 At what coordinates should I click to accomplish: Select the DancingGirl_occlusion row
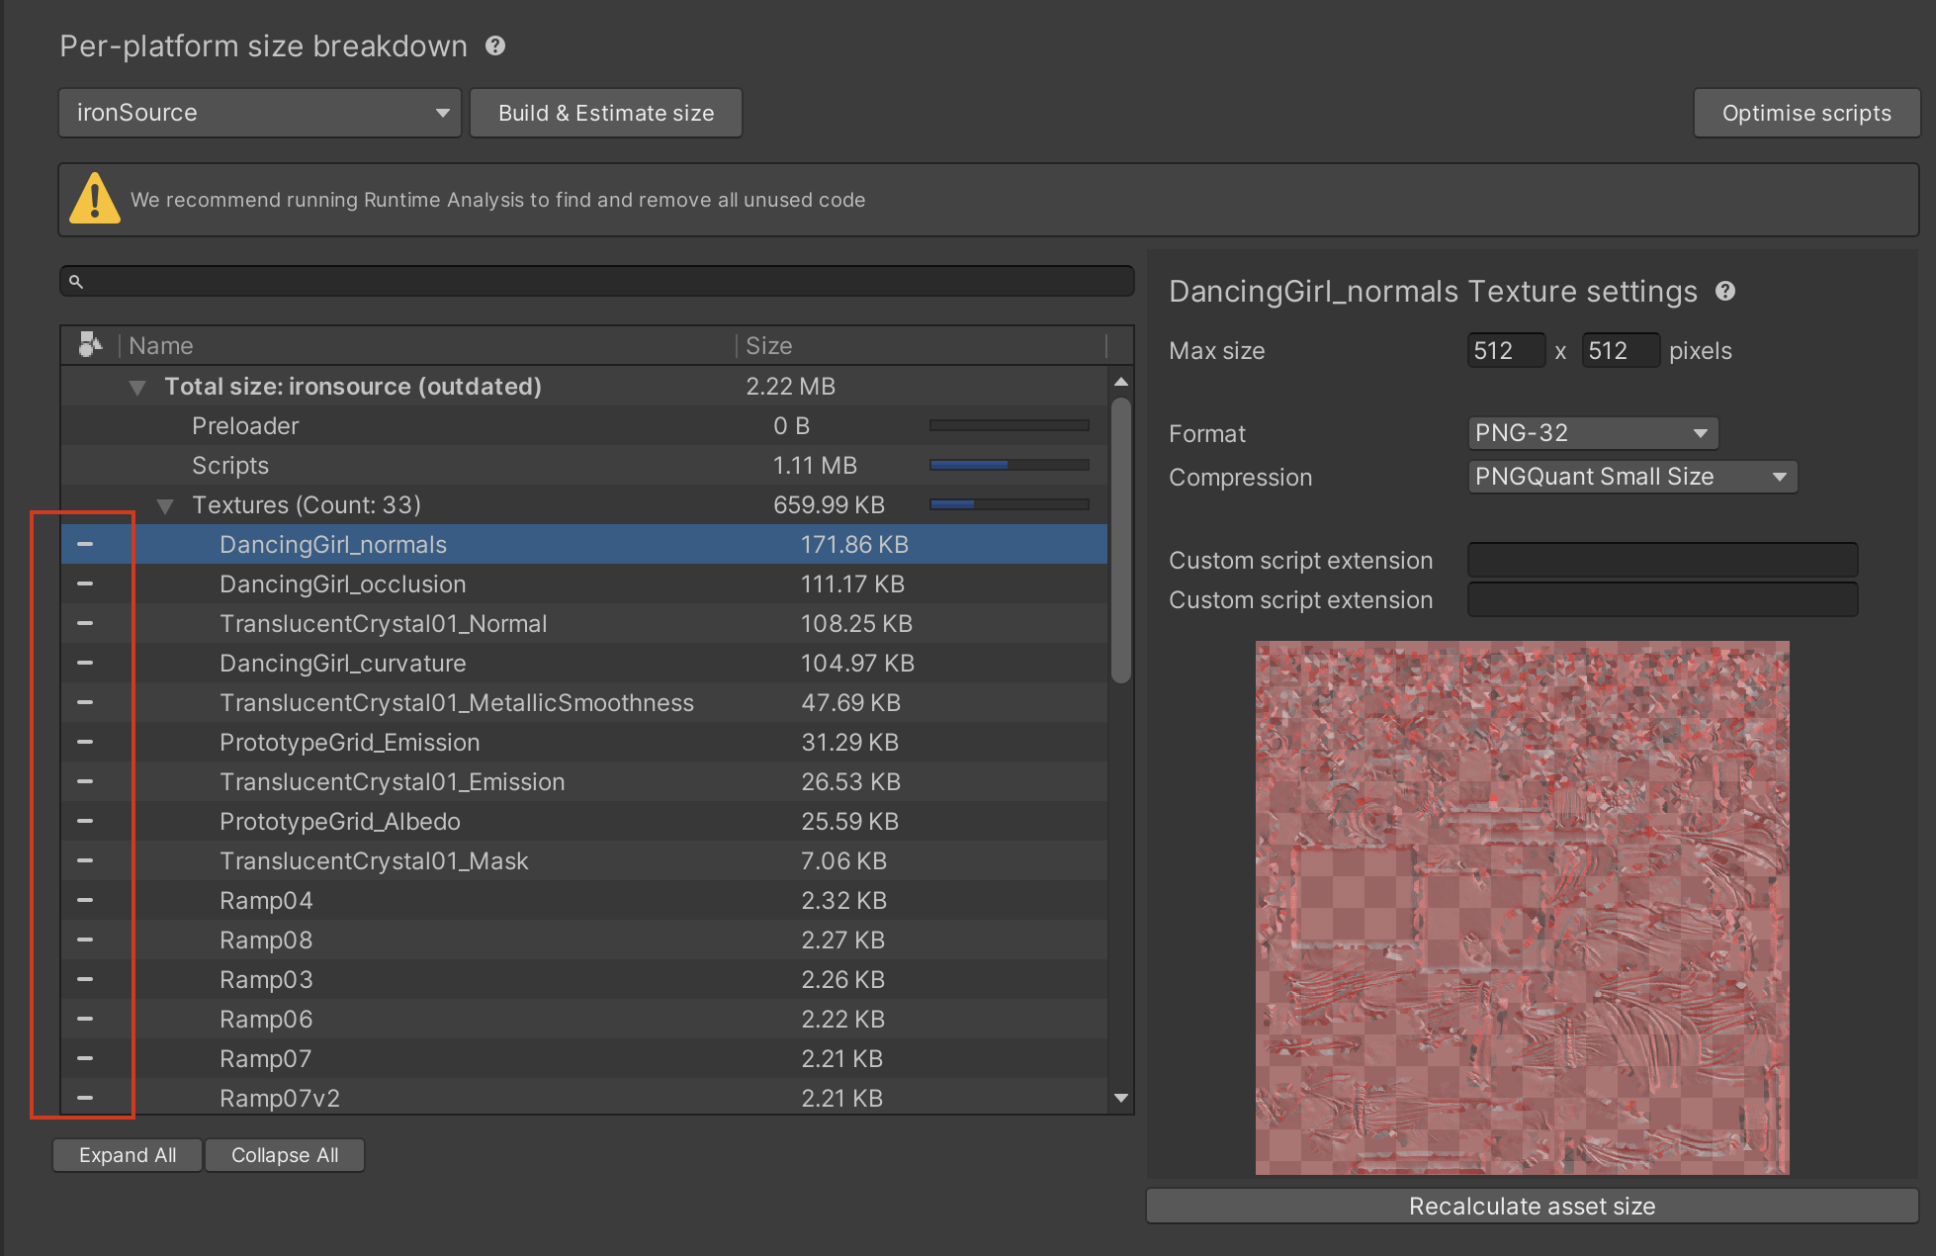pyautogui.click(x=584, y=583)
